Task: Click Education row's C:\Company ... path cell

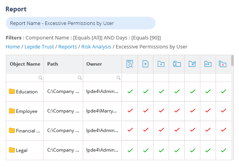Action: coord(63,92)
